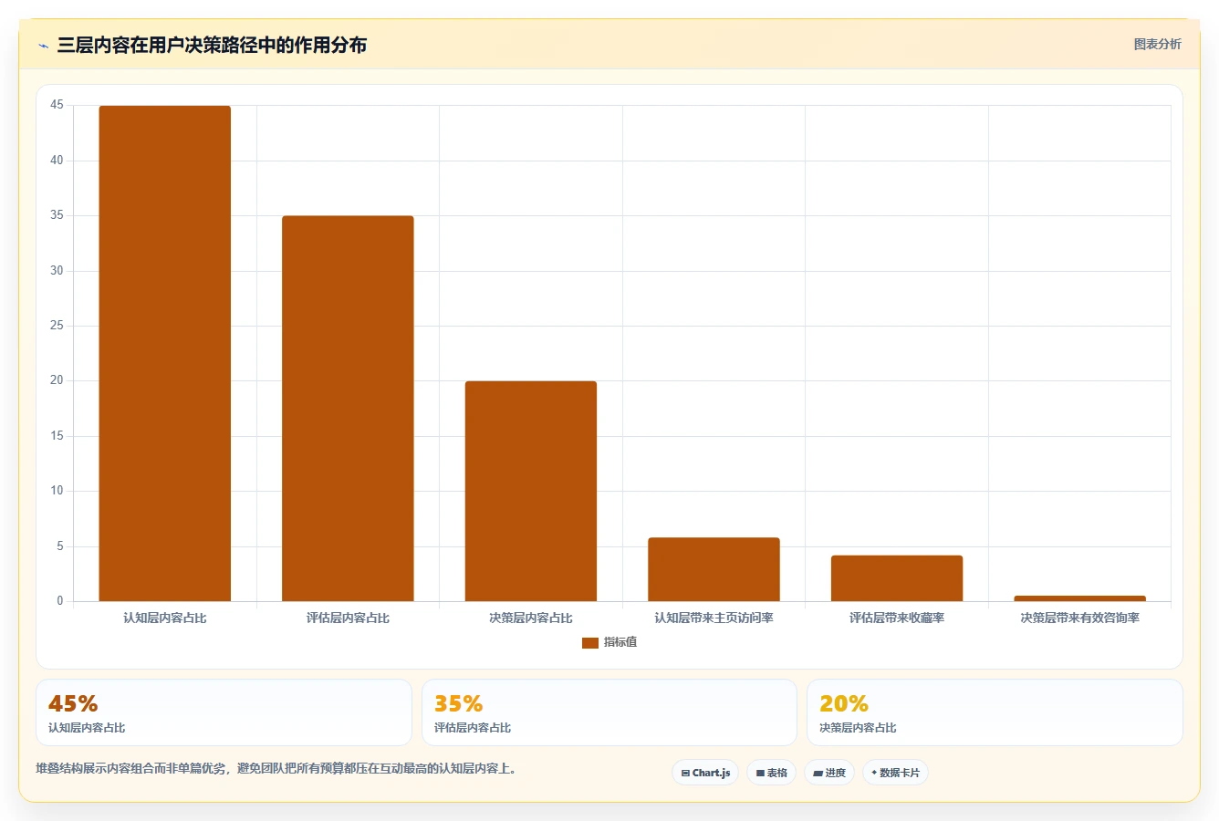Viewport: 1219px width, 821px height.
Task: Select the Chart.js tag chip
Action: pos(705,773)
